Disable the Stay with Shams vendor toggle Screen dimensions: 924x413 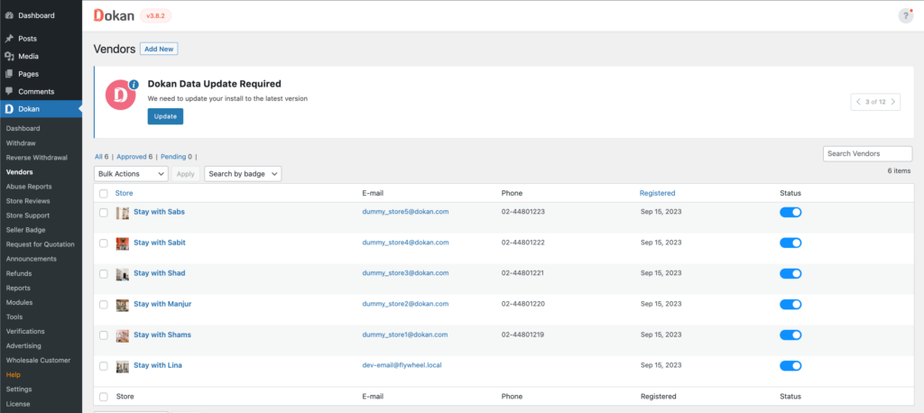(x=790, y=335)
